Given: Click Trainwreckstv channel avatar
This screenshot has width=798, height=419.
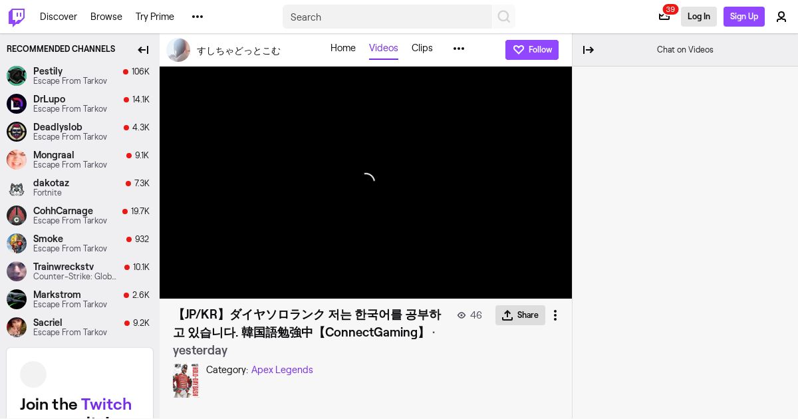Looking at the screenshot, I should [17, 271].
